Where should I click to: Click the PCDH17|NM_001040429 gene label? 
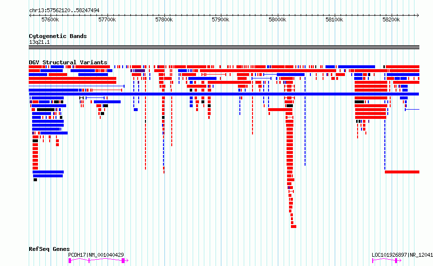point(96,255)
